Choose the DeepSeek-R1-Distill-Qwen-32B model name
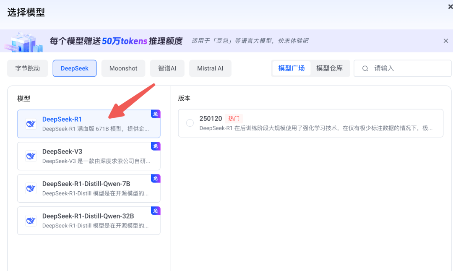This screenshot has width=453, height=271. pyautogui.click(x=88, y=216)
